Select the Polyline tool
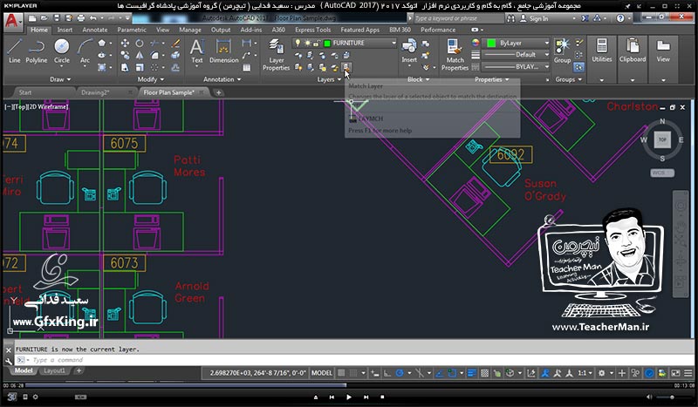The image size is (698, 407). (x=36, y=51)
